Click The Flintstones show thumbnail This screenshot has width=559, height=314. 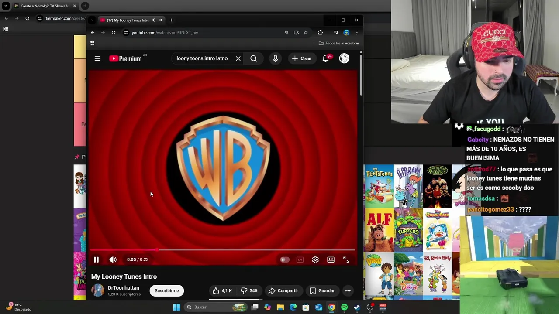379,186
